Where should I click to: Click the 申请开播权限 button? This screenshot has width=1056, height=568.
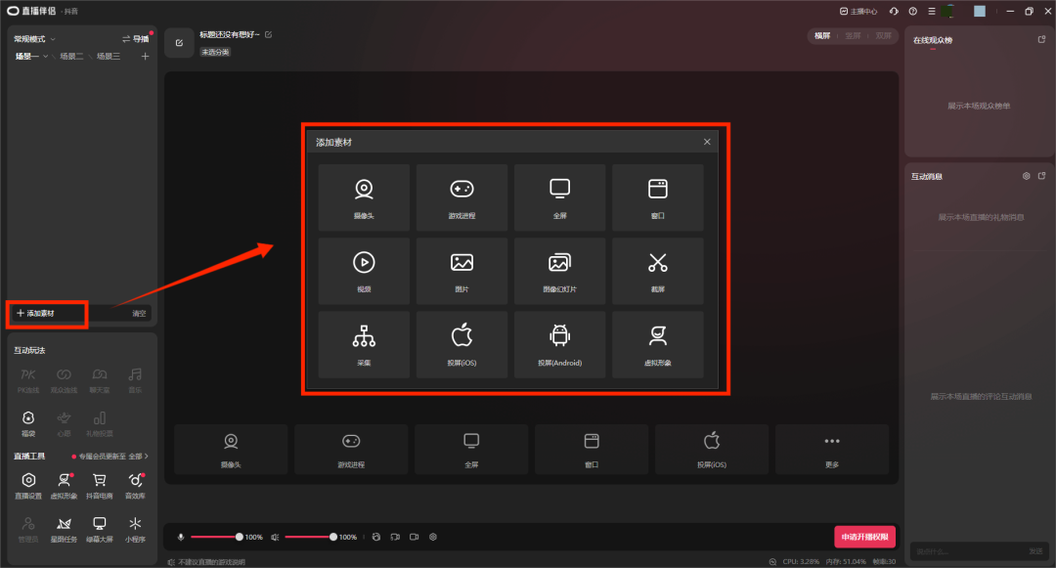(x=864, y=537)
